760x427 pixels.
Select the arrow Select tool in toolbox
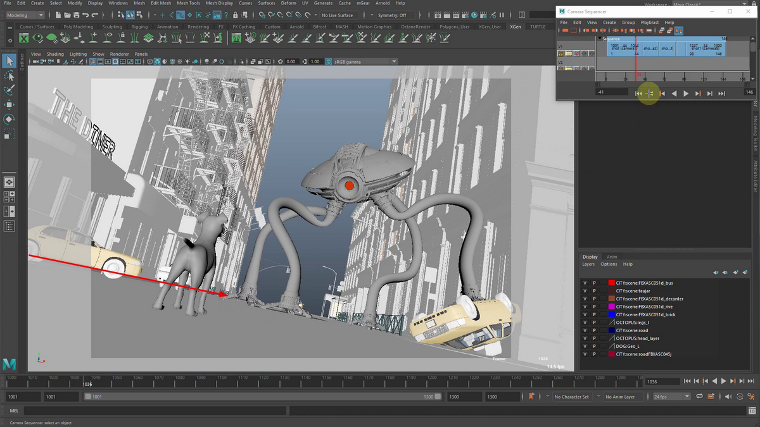click(9, 61)
